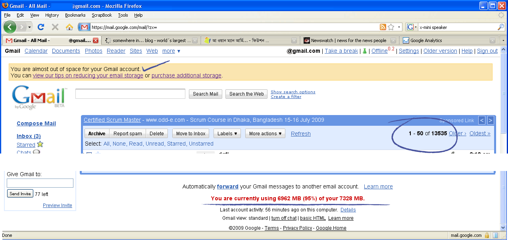Open the History menu
This screenshot has width=508, height=240.
point(52,15)
